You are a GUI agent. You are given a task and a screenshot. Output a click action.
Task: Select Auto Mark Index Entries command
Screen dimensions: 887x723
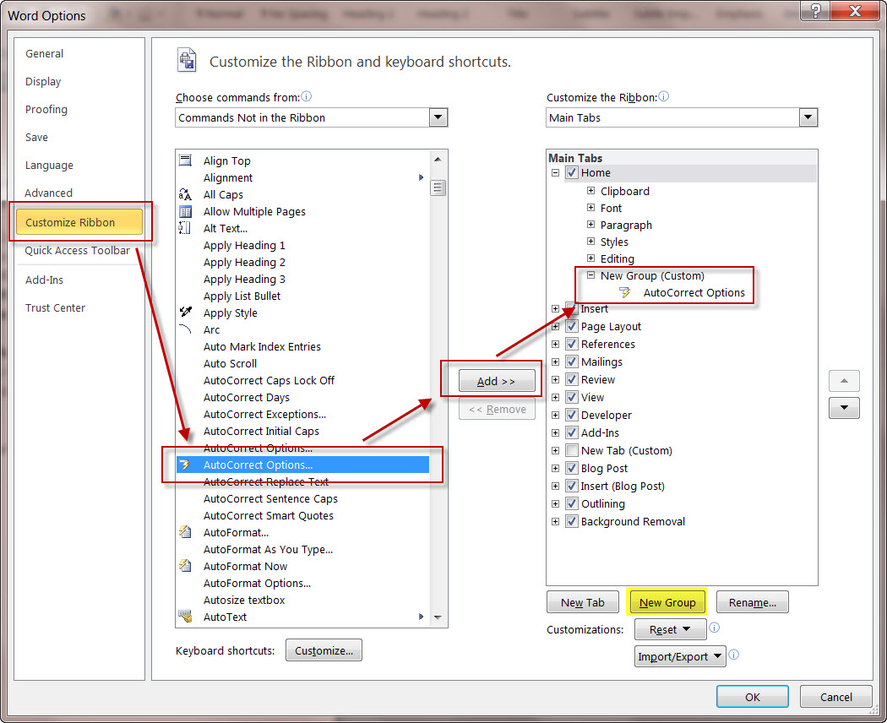(x=262, y=346)
